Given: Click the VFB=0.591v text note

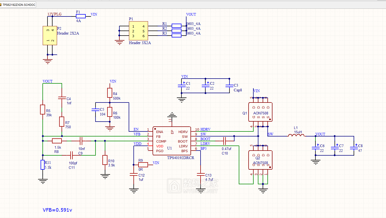Looking at the screenshot, I should pyautogui.click(x=58, y=210).
